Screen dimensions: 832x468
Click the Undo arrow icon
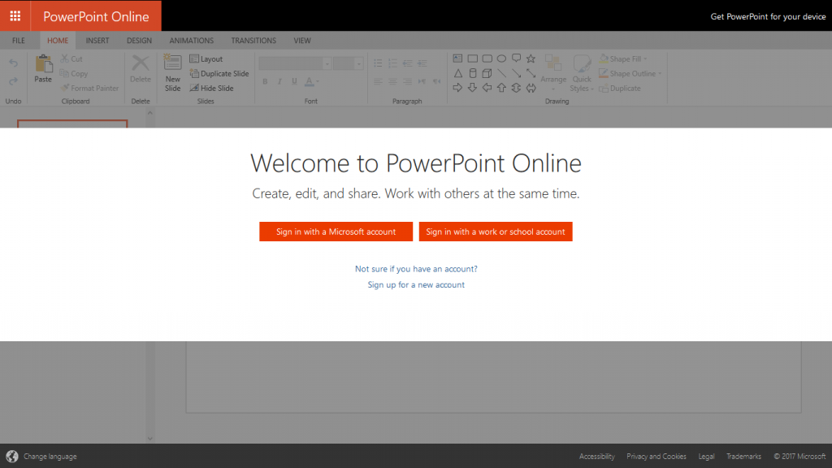(12, 63)
